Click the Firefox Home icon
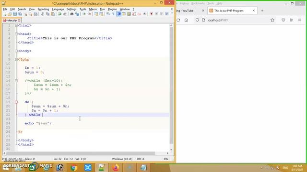Image resolution: width=307 pixels, height=172 pixels. pos(186,20)
